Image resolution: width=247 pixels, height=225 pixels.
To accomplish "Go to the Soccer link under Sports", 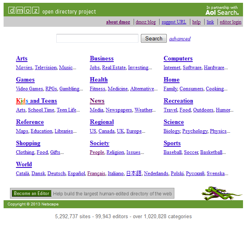I will 191,152.
